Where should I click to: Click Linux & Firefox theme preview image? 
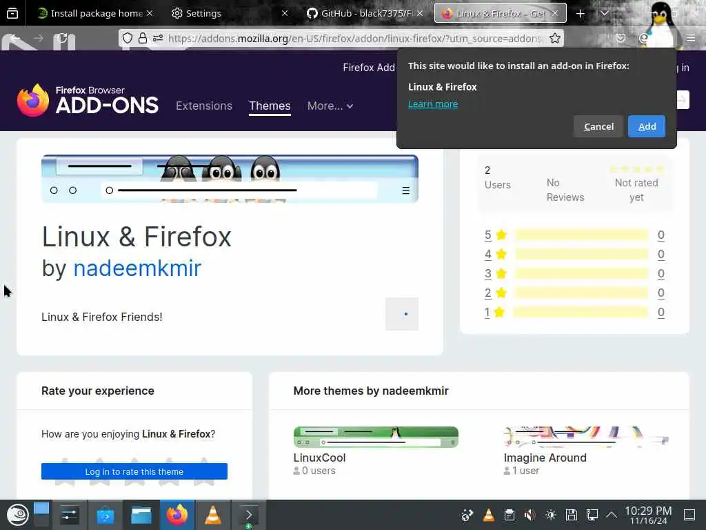point(230,179)
